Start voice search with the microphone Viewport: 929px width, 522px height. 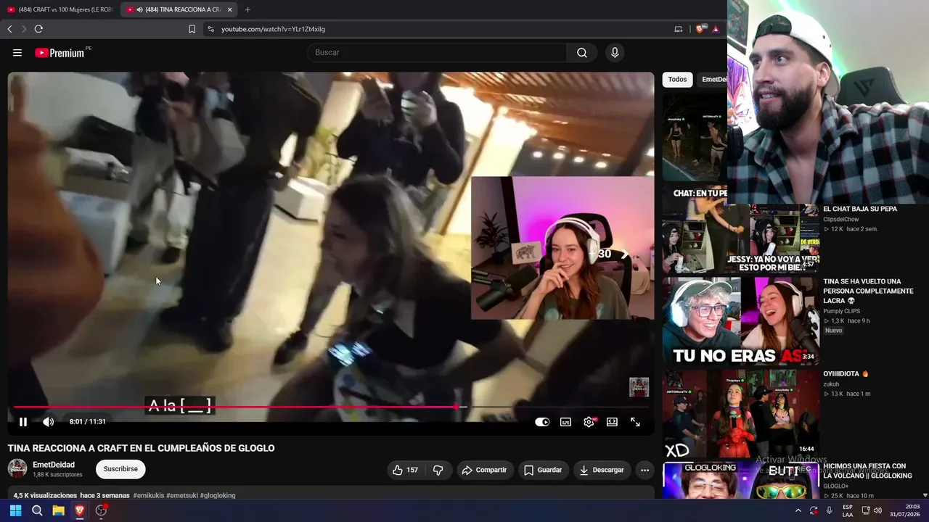(x=615, y=52)
